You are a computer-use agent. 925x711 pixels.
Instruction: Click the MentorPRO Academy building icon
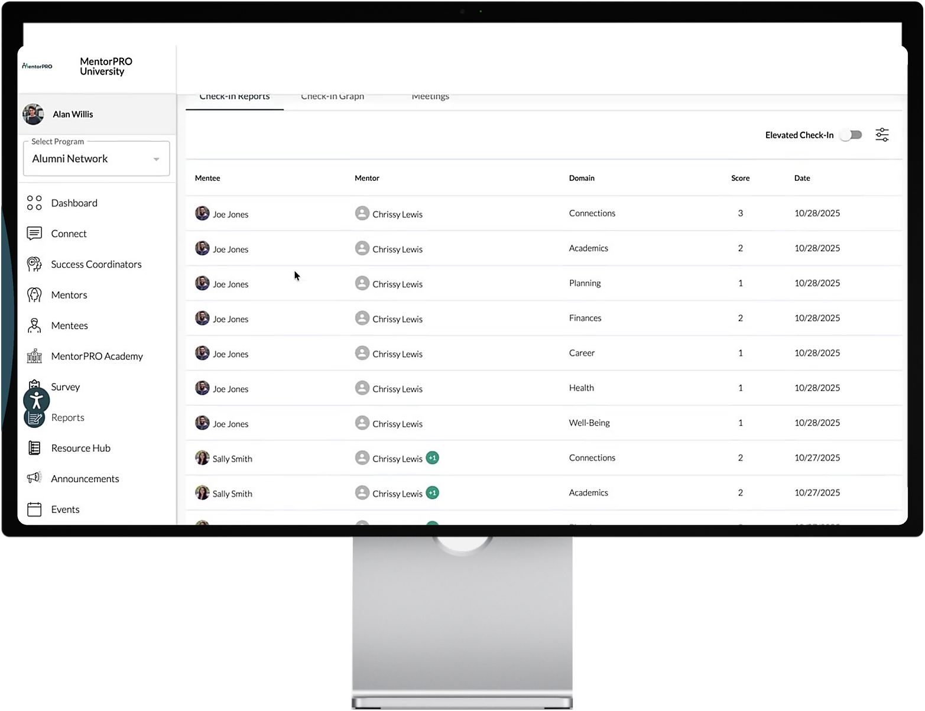pyautogui.click(x=34, y=356)
